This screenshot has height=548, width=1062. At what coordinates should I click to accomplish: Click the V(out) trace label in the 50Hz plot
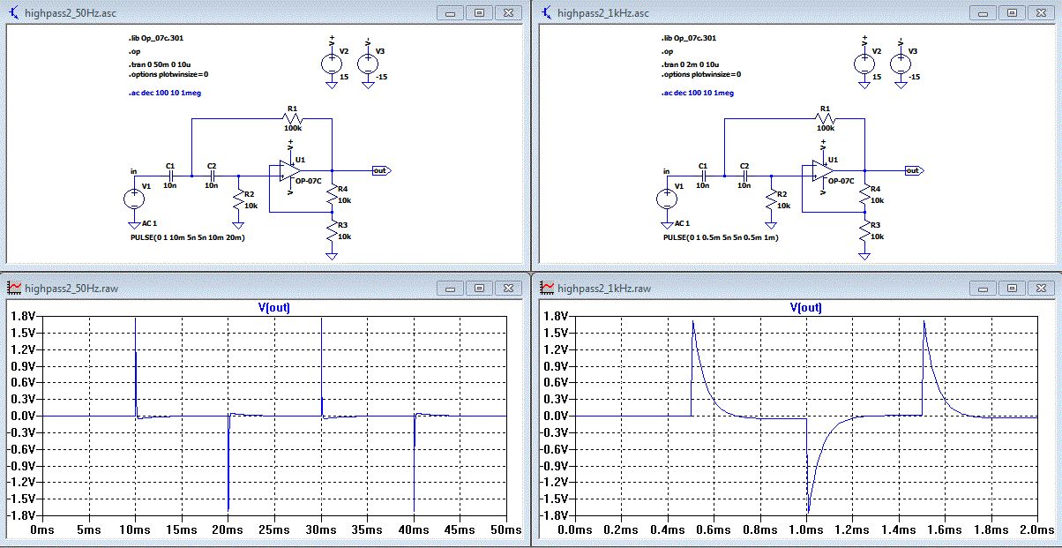[273, 307]
